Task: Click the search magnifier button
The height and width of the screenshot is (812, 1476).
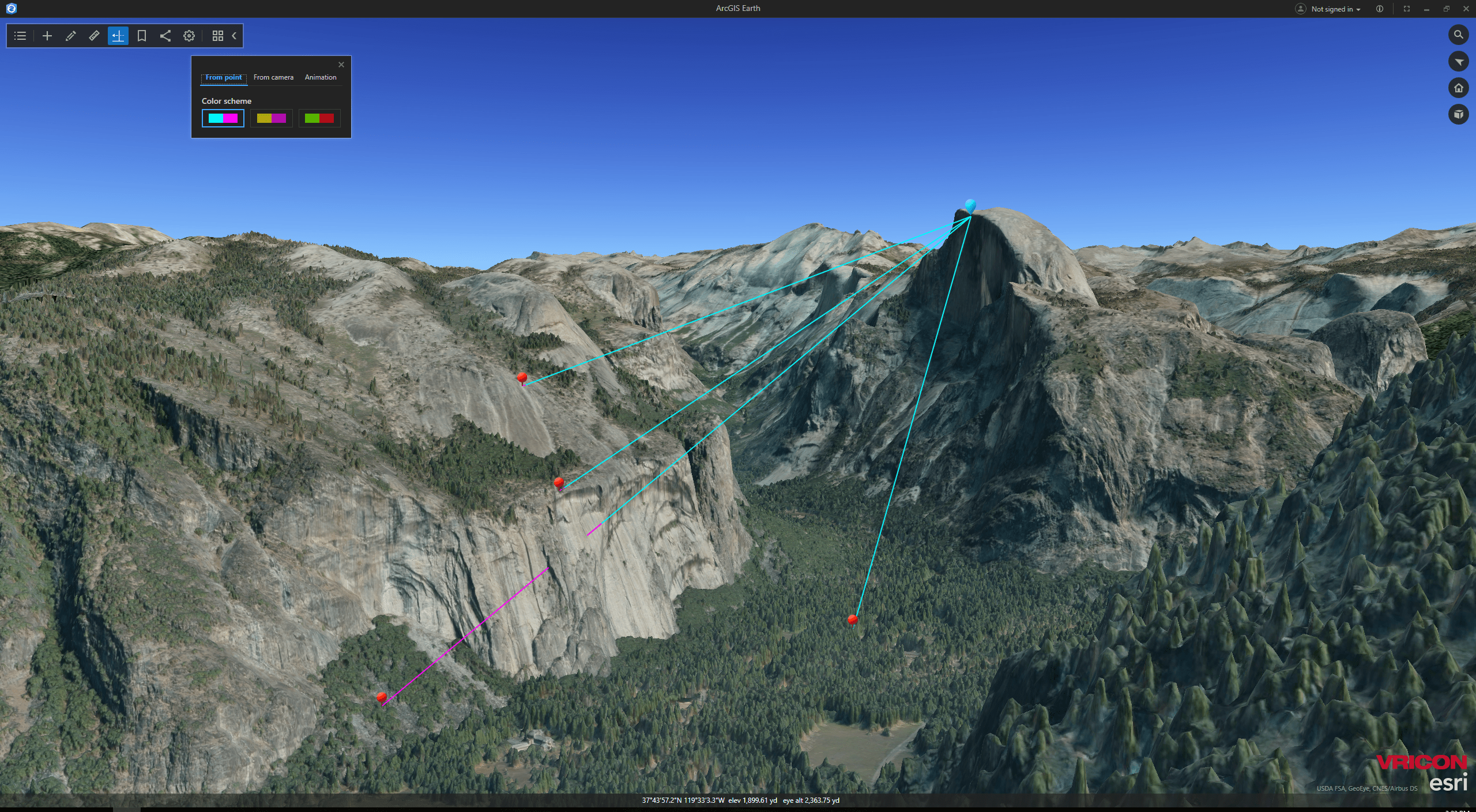Action: pos(1458,35)
